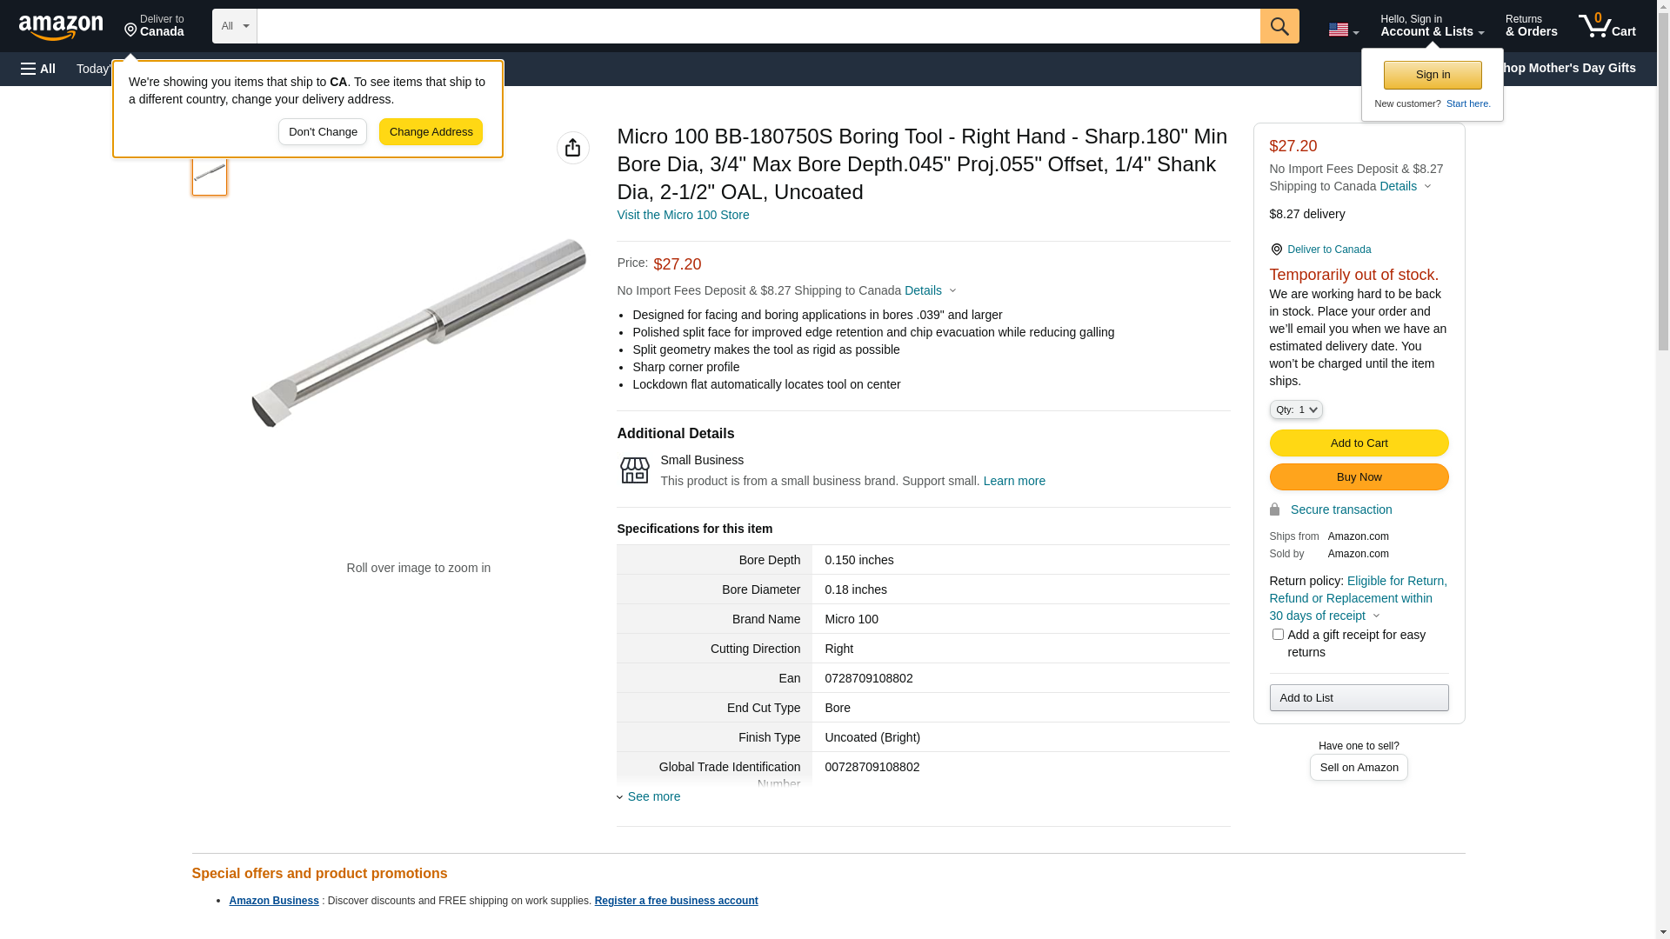Expand See more specifications
This screenshot has width=1670, height=939.
pos(653,796)
